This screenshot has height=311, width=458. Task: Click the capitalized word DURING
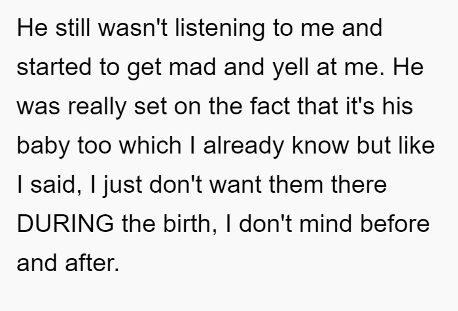tap(65, 223)
